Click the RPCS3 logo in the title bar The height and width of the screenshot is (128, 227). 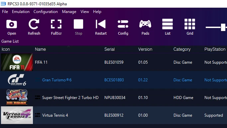tap(3, 4)
